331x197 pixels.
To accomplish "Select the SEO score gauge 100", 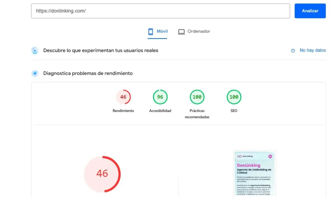I will click(234, 97).
